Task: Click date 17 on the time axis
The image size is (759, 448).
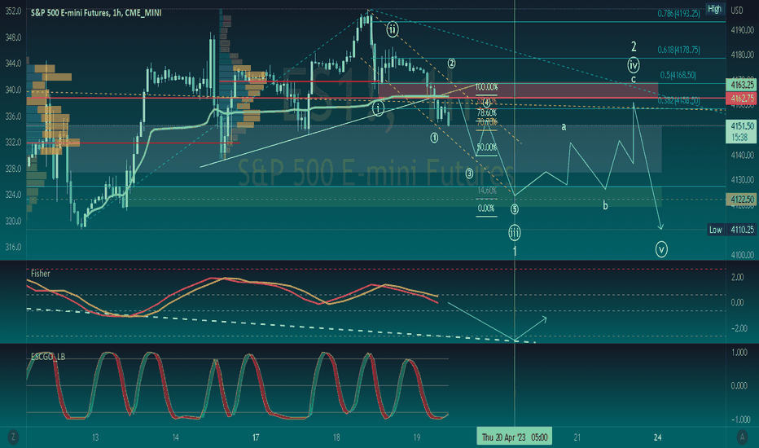Action: (x=256, y=437)
